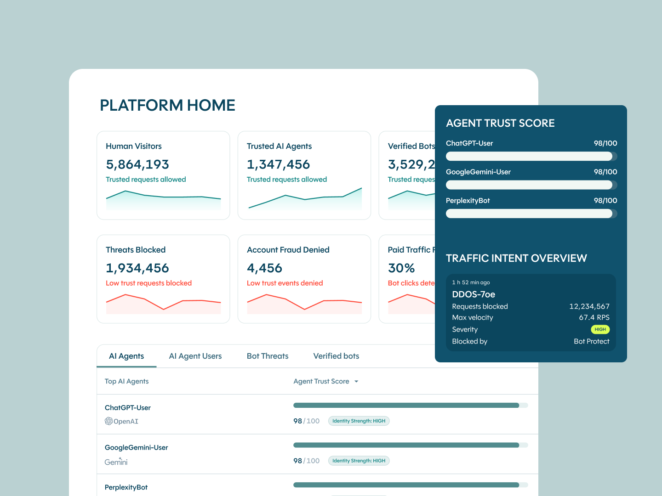Click the 1,934,456 Threats Blocked count

137,268
